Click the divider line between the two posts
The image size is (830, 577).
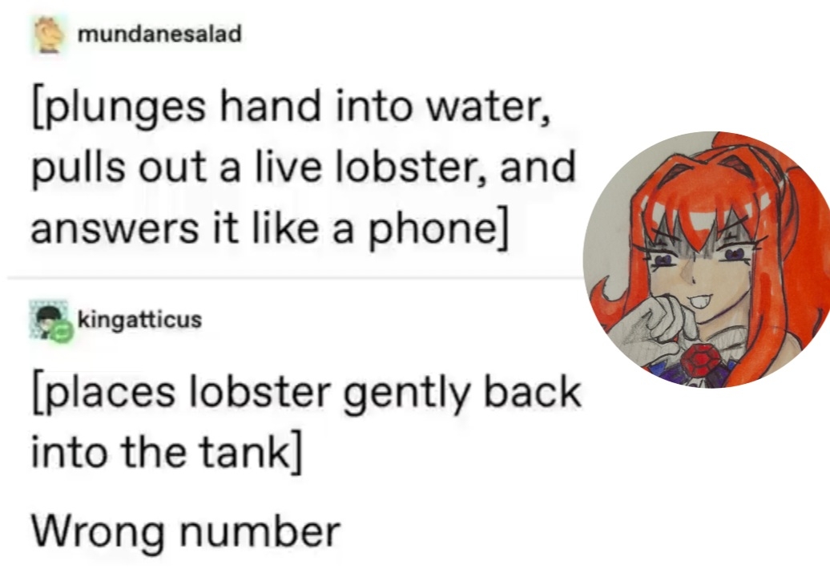(296, 276)
